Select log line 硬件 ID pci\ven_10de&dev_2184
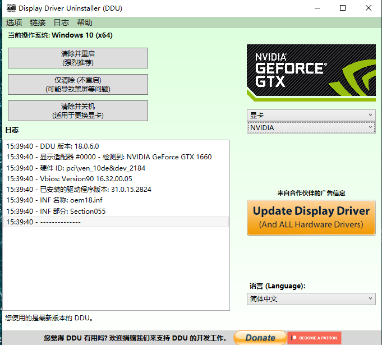 click(x=116, y=168)
